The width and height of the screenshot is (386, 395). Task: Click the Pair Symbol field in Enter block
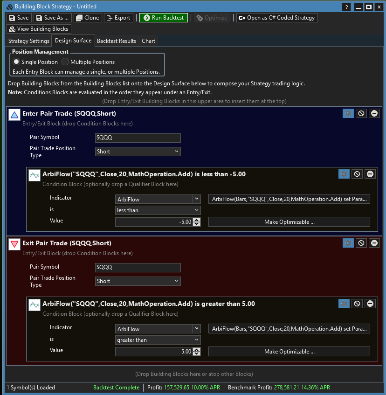138,138
